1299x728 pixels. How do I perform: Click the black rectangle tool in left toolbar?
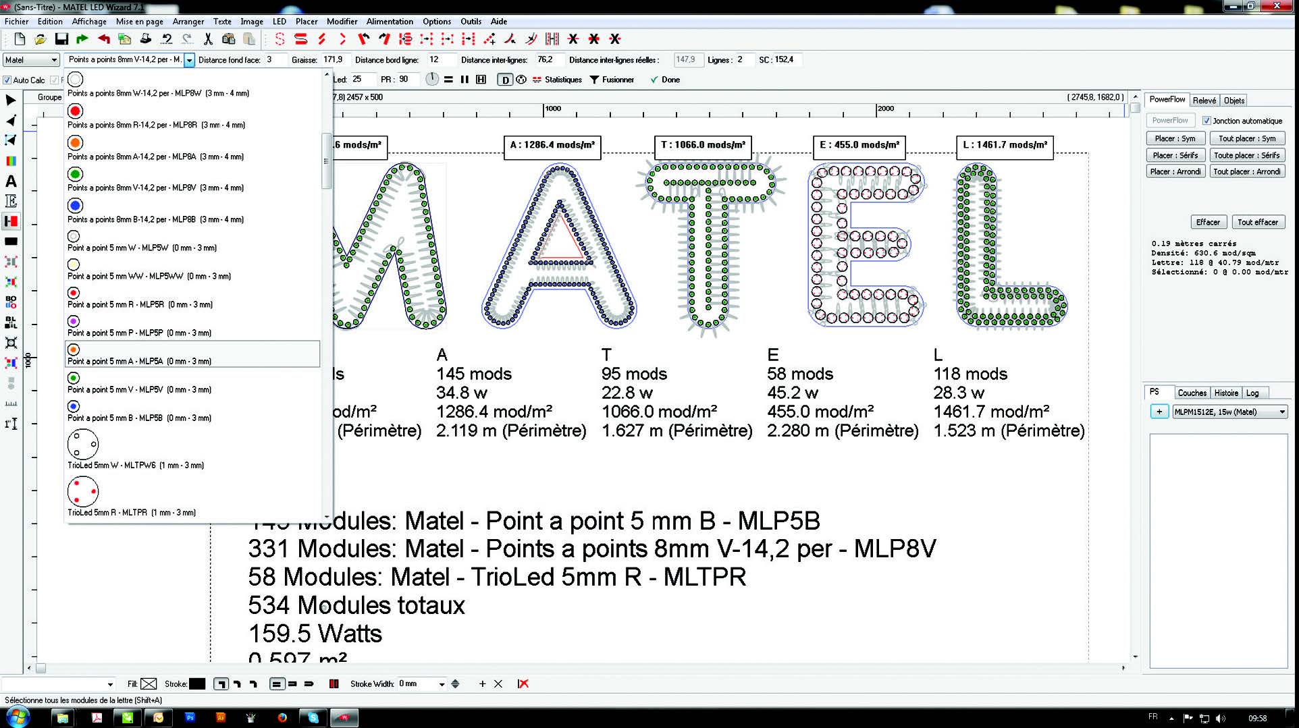(x=11, y=242)
